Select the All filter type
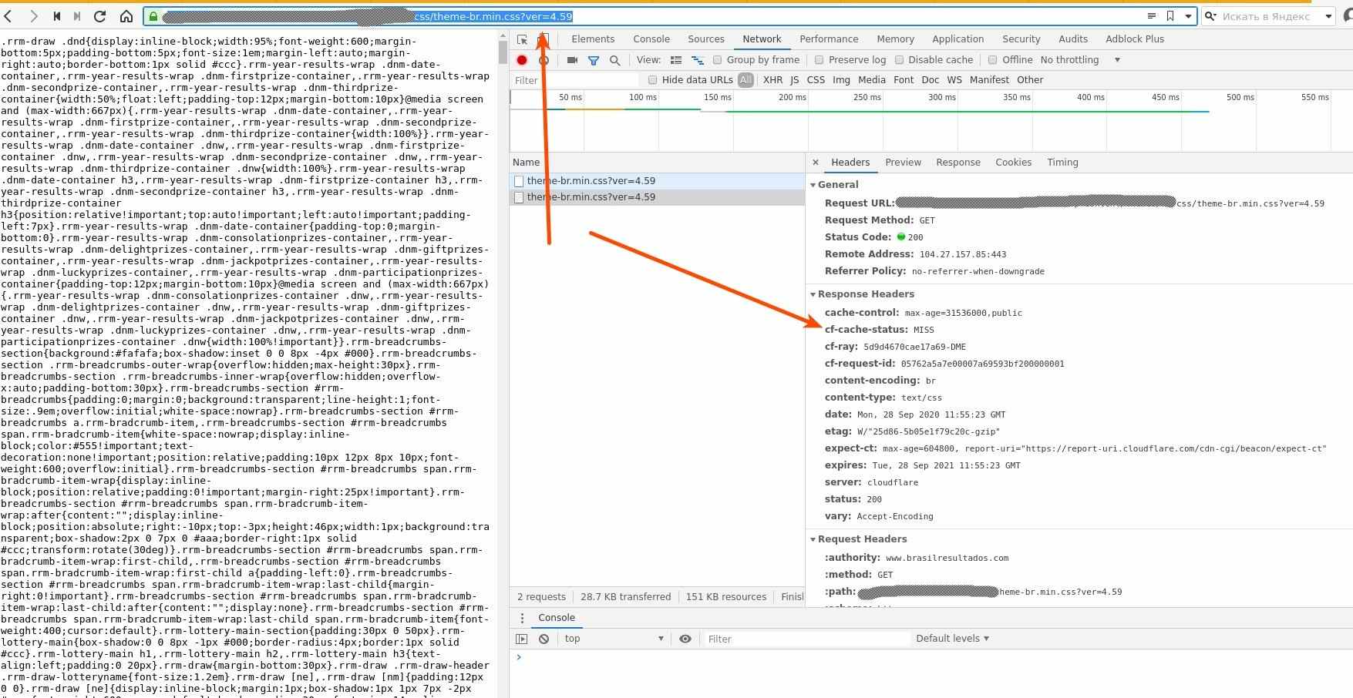 [745, 80]
